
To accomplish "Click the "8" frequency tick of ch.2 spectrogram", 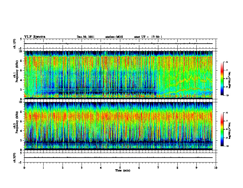I will pyautogui.click(x=21, y=112).
